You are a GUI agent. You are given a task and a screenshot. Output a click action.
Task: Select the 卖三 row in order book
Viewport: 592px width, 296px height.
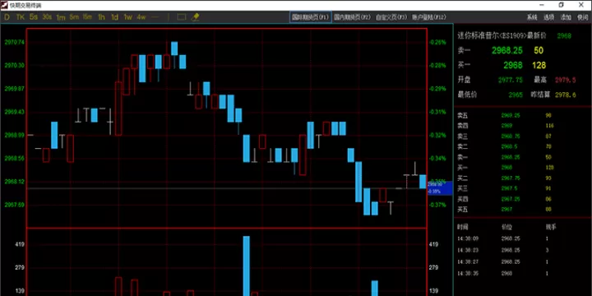[523, 136]
